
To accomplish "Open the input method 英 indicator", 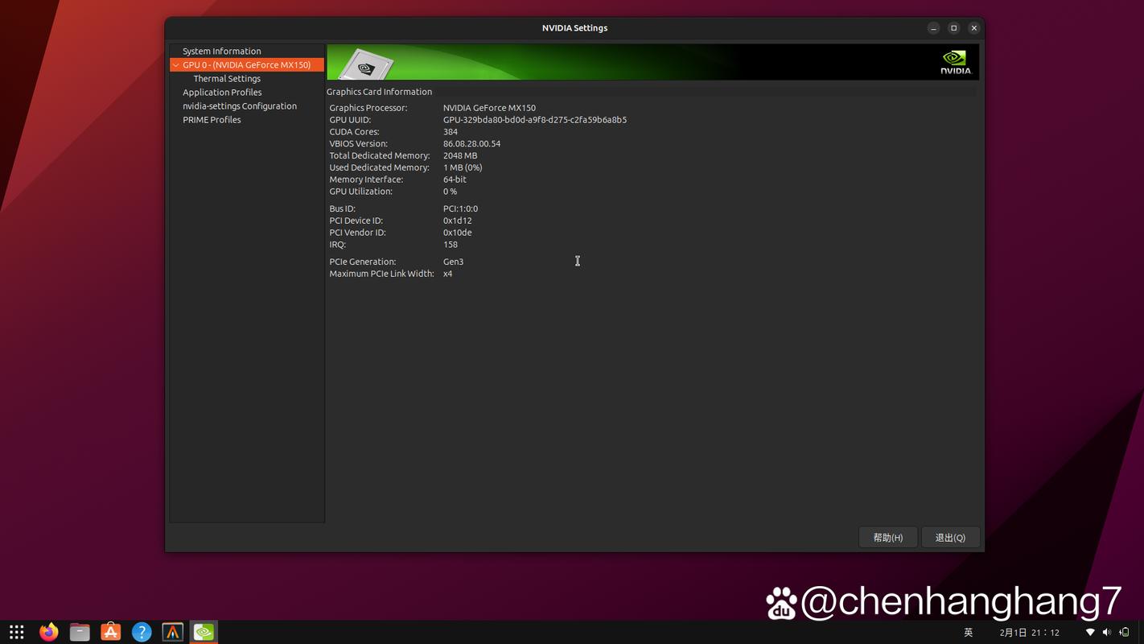I will coord(969,633).
